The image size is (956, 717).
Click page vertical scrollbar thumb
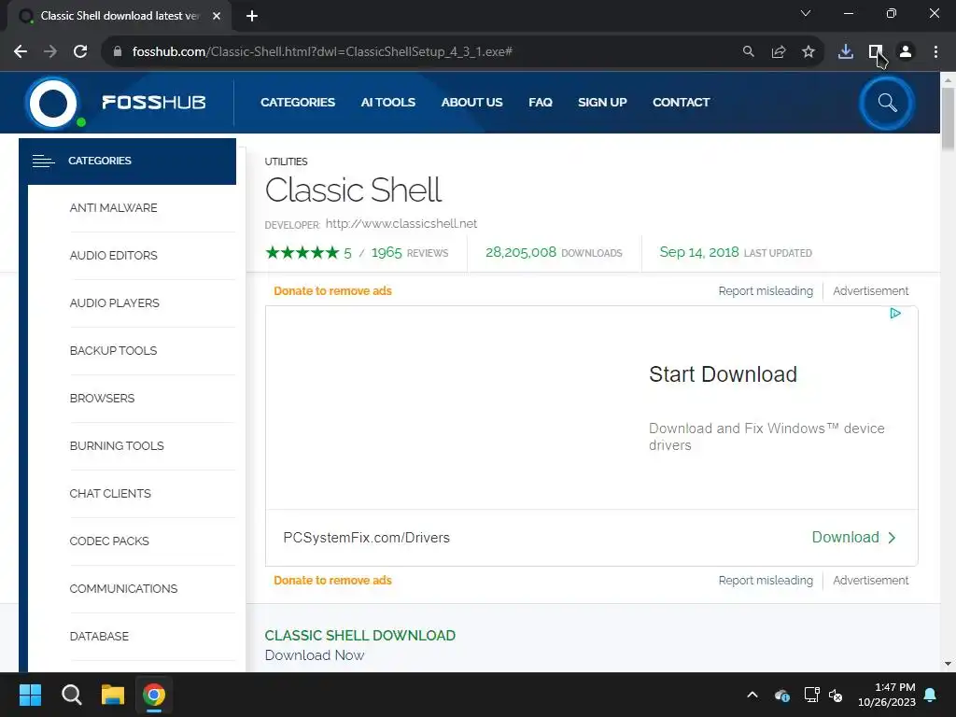pyautogui.click(x=948, y=119)
